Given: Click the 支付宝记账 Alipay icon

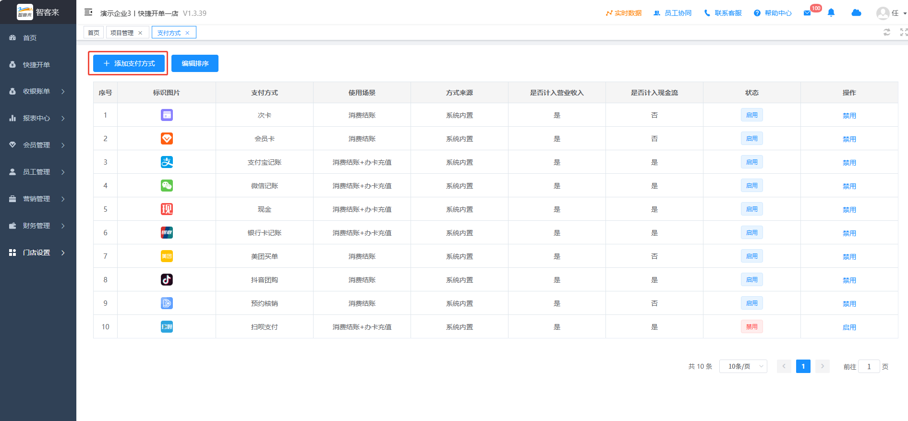Looking at the screenshot, I should tap(167, 162).
